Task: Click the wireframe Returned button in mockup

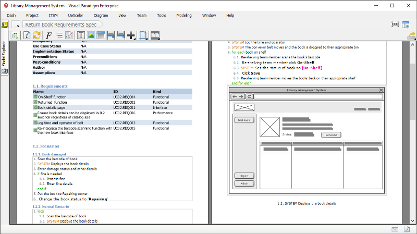Action: (330, 134)
